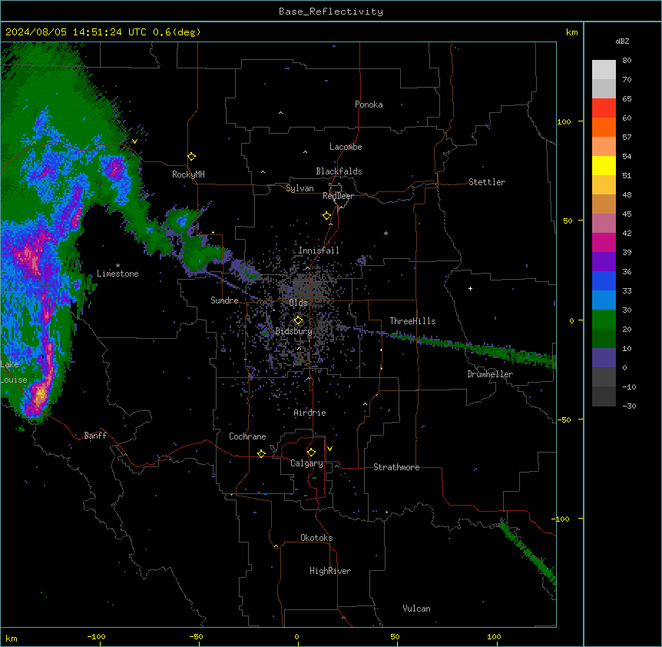The image size is (662, 647).
Task: Click the yellow marker near RockyMH
Action: (x=191, y=156)
